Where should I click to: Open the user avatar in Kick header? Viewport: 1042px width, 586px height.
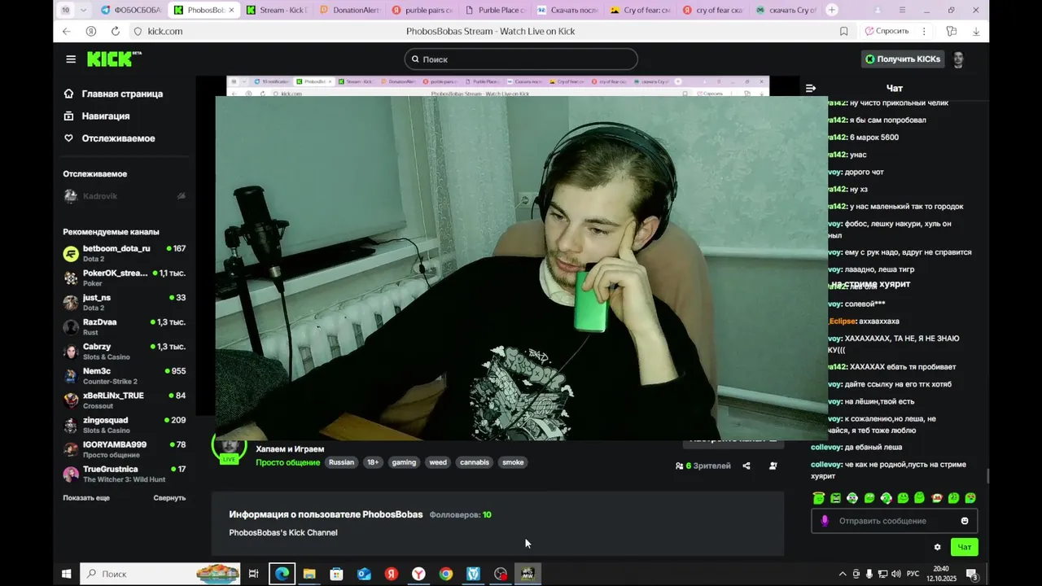[x=958, y=59]
